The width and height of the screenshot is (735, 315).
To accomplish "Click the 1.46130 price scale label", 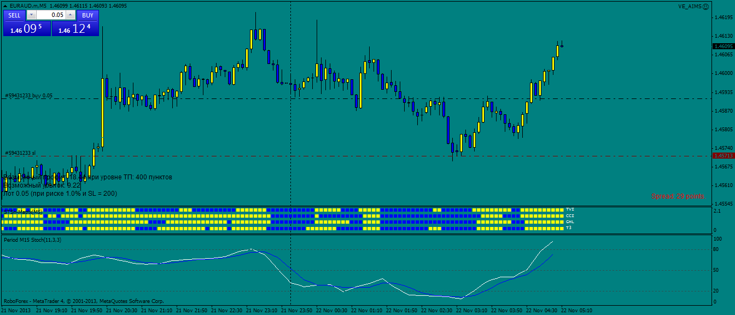I will 724,36.
